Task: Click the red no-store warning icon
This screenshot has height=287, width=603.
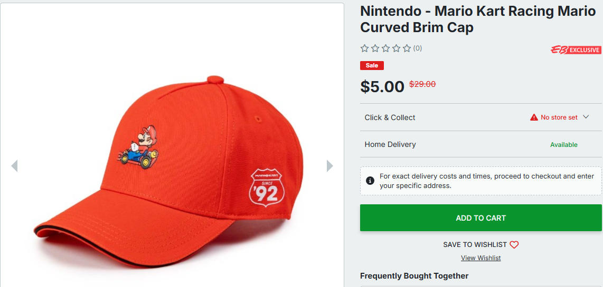Action: point(534,117)
